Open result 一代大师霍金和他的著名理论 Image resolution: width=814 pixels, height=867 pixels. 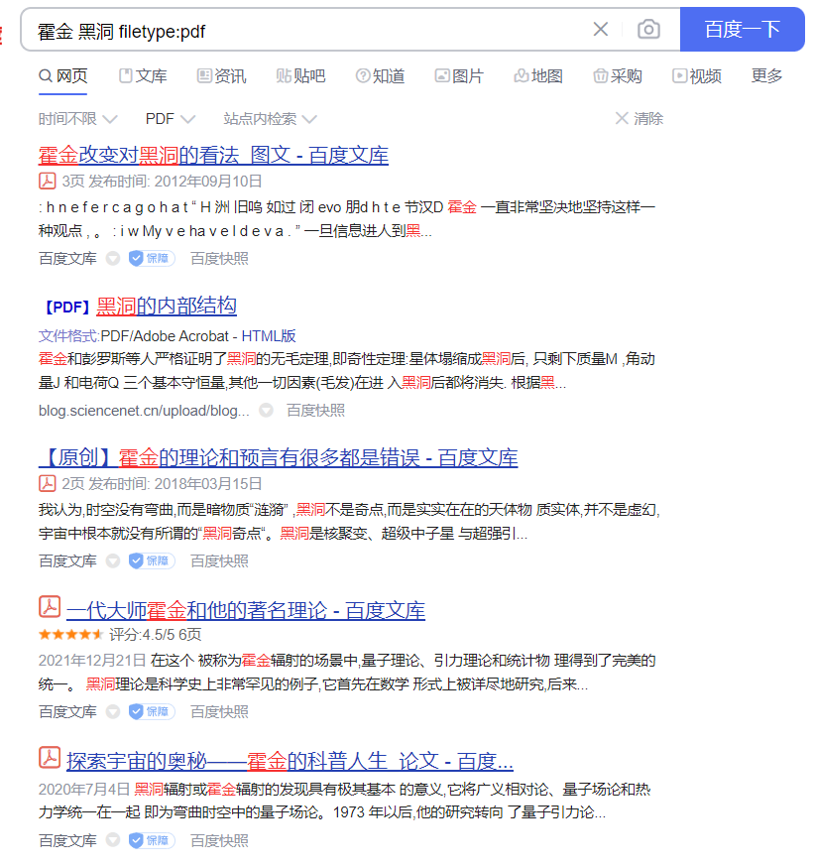[x=246, y=610]
